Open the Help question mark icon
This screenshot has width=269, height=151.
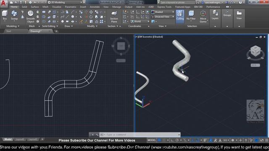240,3
